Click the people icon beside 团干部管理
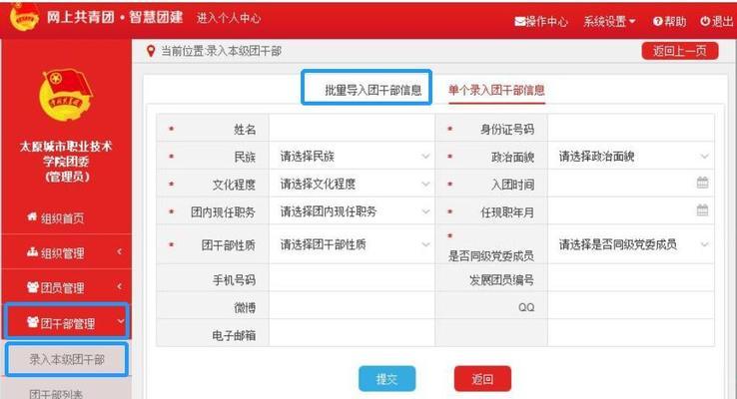Viewport: 737px width, 399px height. (32, 322)
